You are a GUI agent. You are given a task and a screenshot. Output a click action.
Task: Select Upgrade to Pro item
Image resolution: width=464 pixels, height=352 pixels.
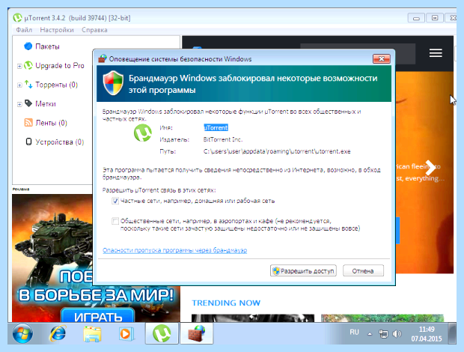tap(60, 65)
